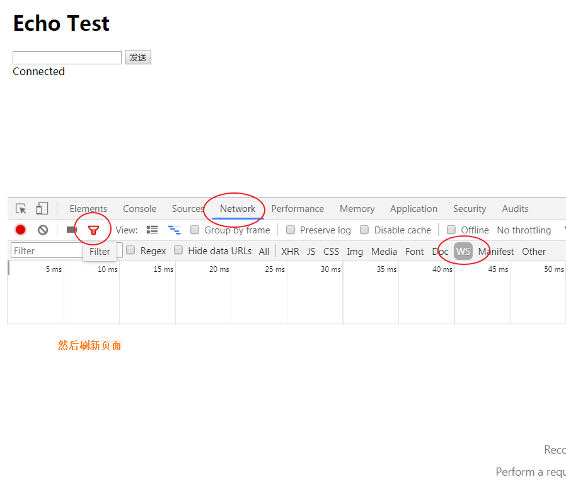
Task: Filter requests by XHR
Action: (290, 252)
